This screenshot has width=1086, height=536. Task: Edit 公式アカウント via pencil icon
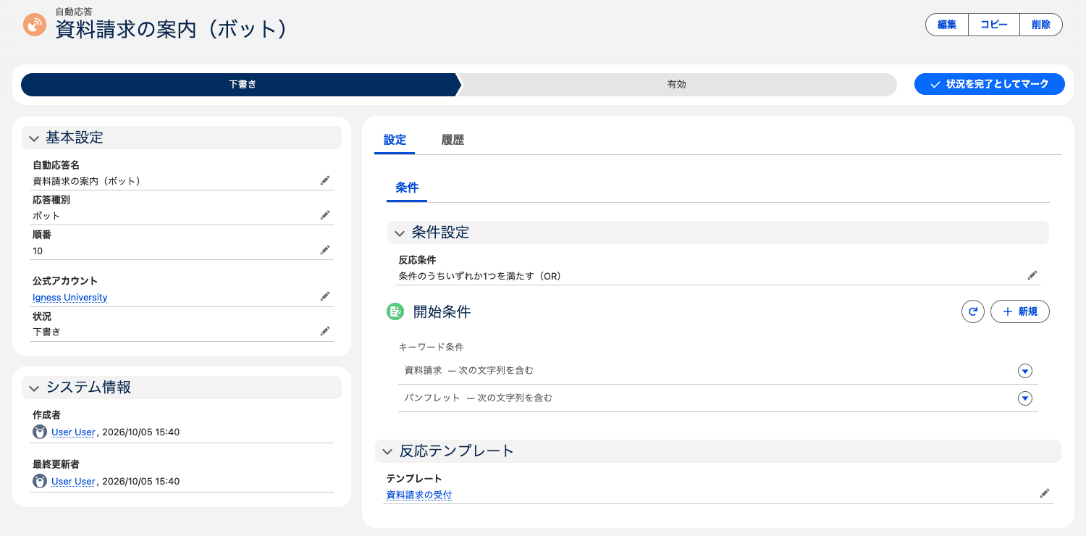(325, 296)
